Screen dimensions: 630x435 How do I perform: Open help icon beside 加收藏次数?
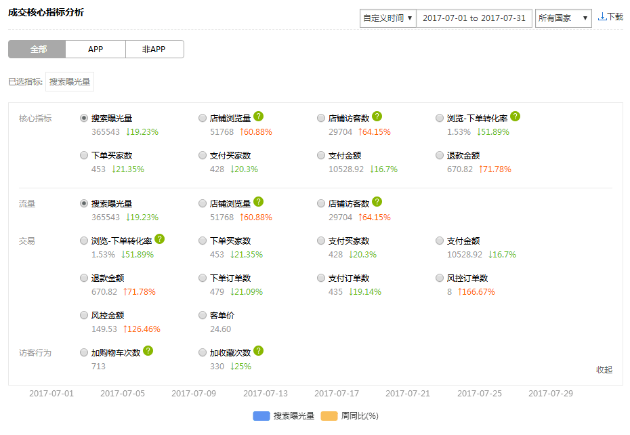(x=258, y=350)
